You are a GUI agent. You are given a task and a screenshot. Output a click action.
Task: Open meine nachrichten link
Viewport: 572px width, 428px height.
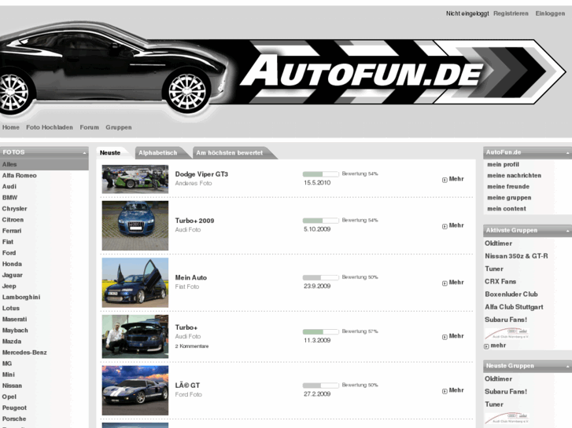tap(514, 175)
